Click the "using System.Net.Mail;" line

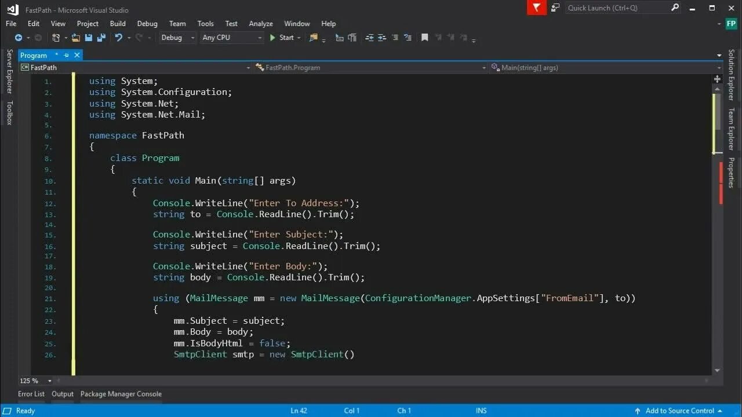coord(147,115)
